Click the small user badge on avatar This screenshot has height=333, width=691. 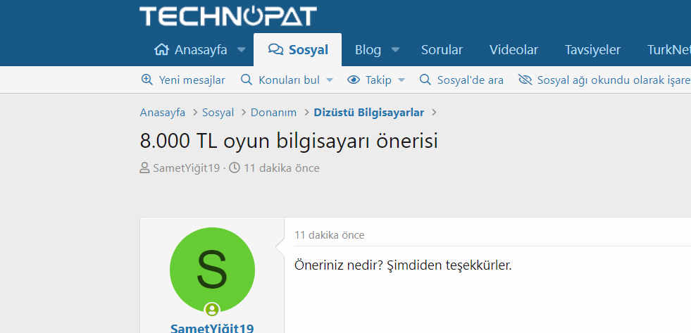[212, 309]
